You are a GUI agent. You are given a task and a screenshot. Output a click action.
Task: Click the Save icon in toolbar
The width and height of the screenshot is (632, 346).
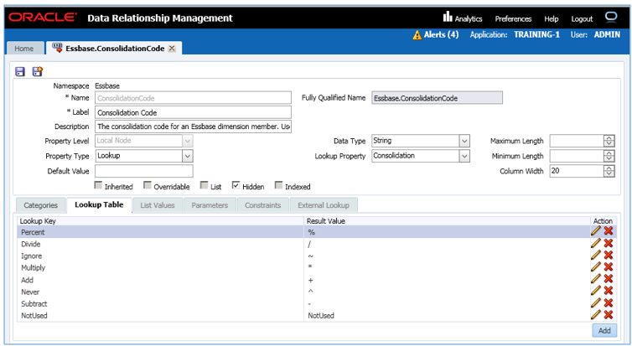pyautogui.click(x=20, y=72)
